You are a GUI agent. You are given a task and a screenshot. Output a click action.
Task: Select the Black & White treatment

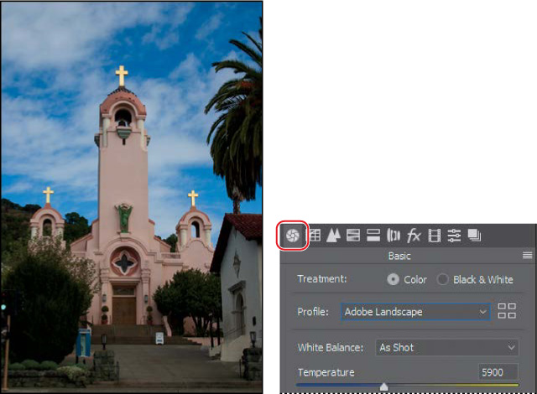442,279
